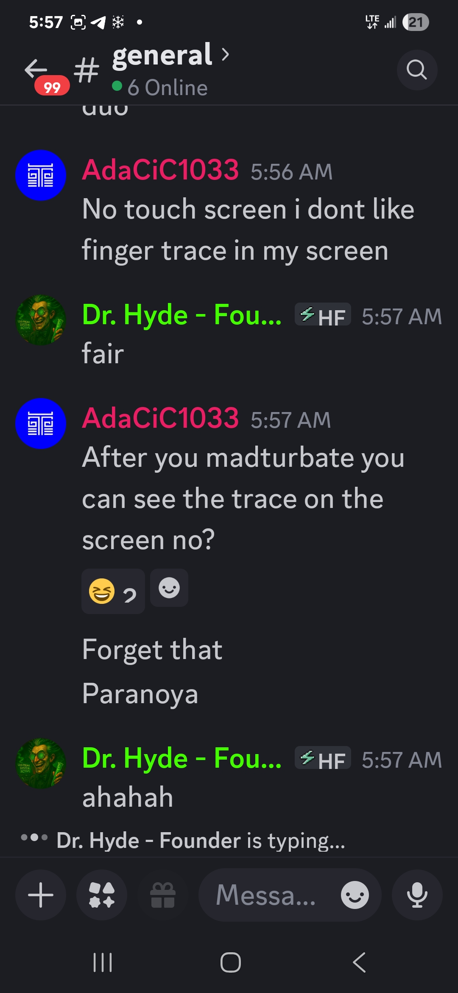Tap the gift icon

pos(163,895)
